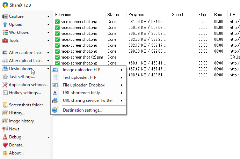Collapse the Destinations menu arrow

(48, 69)
